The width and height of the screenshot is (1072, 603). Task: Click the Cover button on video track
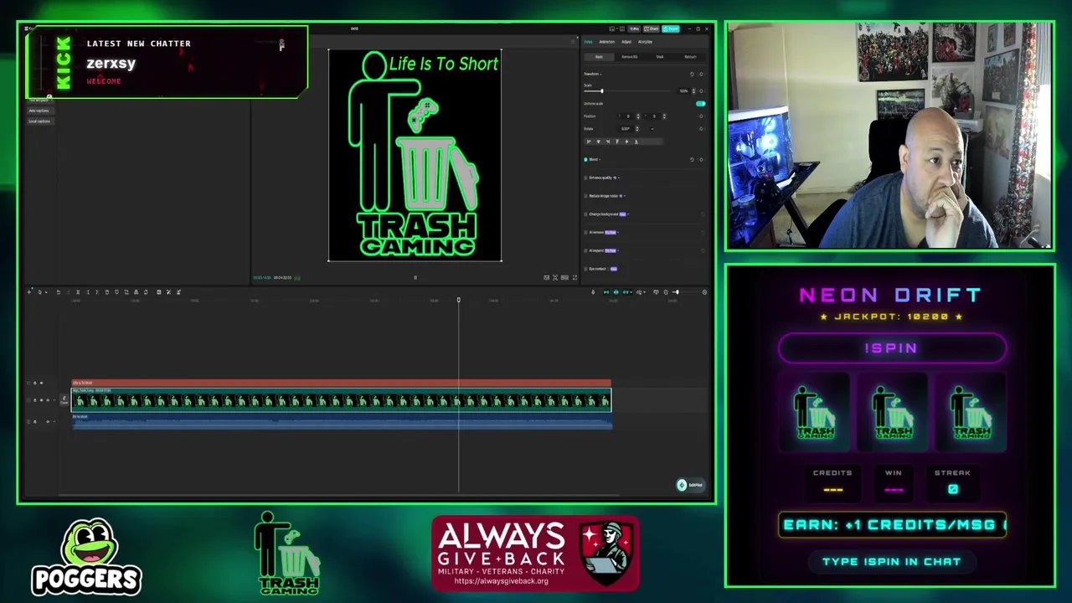tap(64, 400)
